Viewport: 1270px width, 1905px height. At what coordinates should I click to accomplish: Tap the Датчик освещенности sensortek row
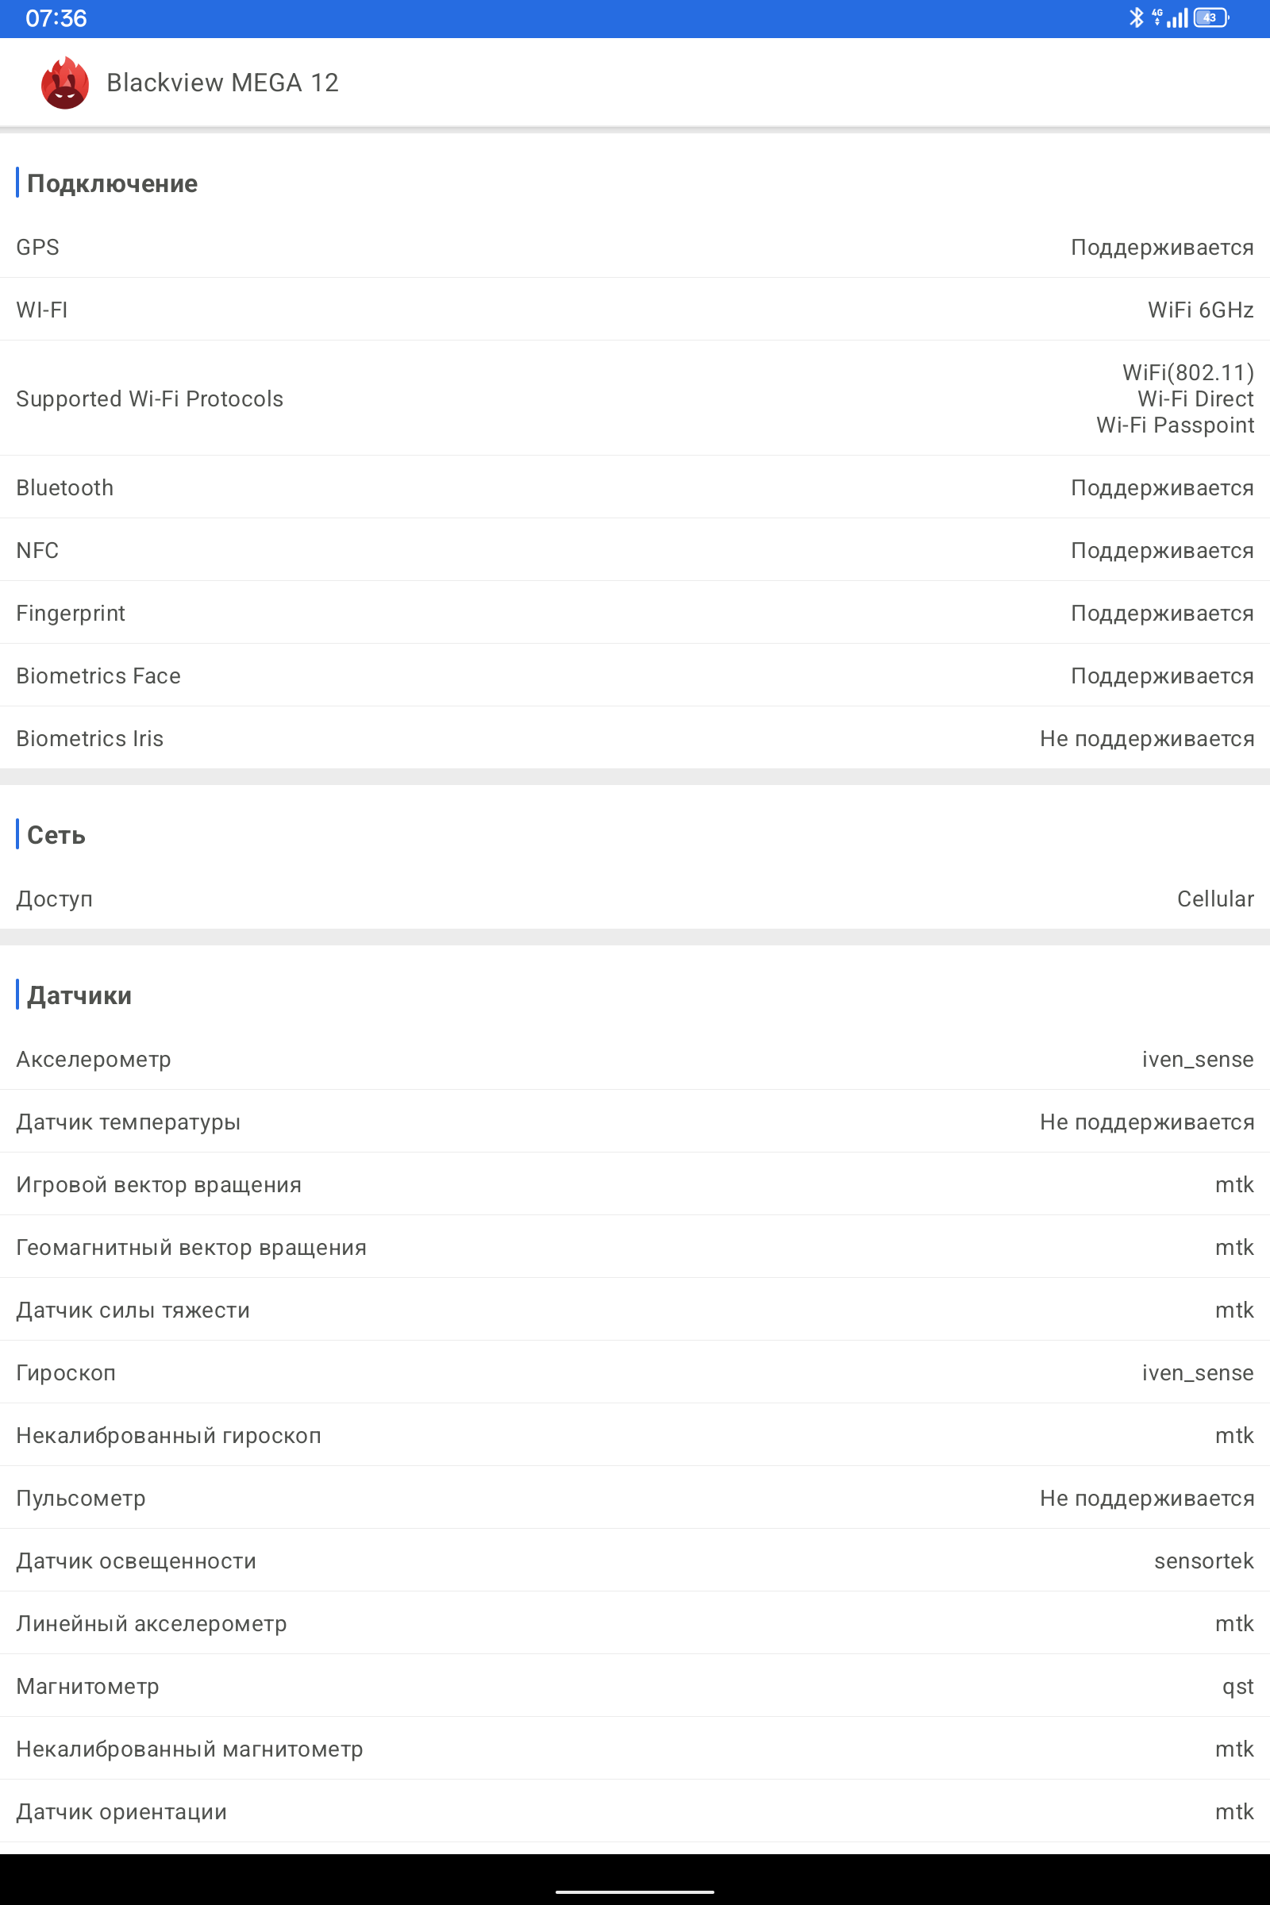tap(635, 1560)
